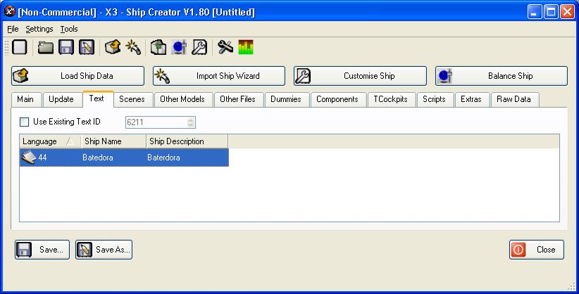Click the Balance Ship button
Screen dimensions: 579x294
pyautogui.click(x=502, y=76)
